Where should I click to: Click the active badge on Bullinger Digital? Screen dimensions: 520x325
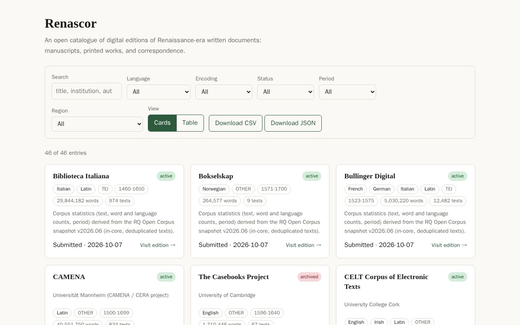[x=457, y=176]
